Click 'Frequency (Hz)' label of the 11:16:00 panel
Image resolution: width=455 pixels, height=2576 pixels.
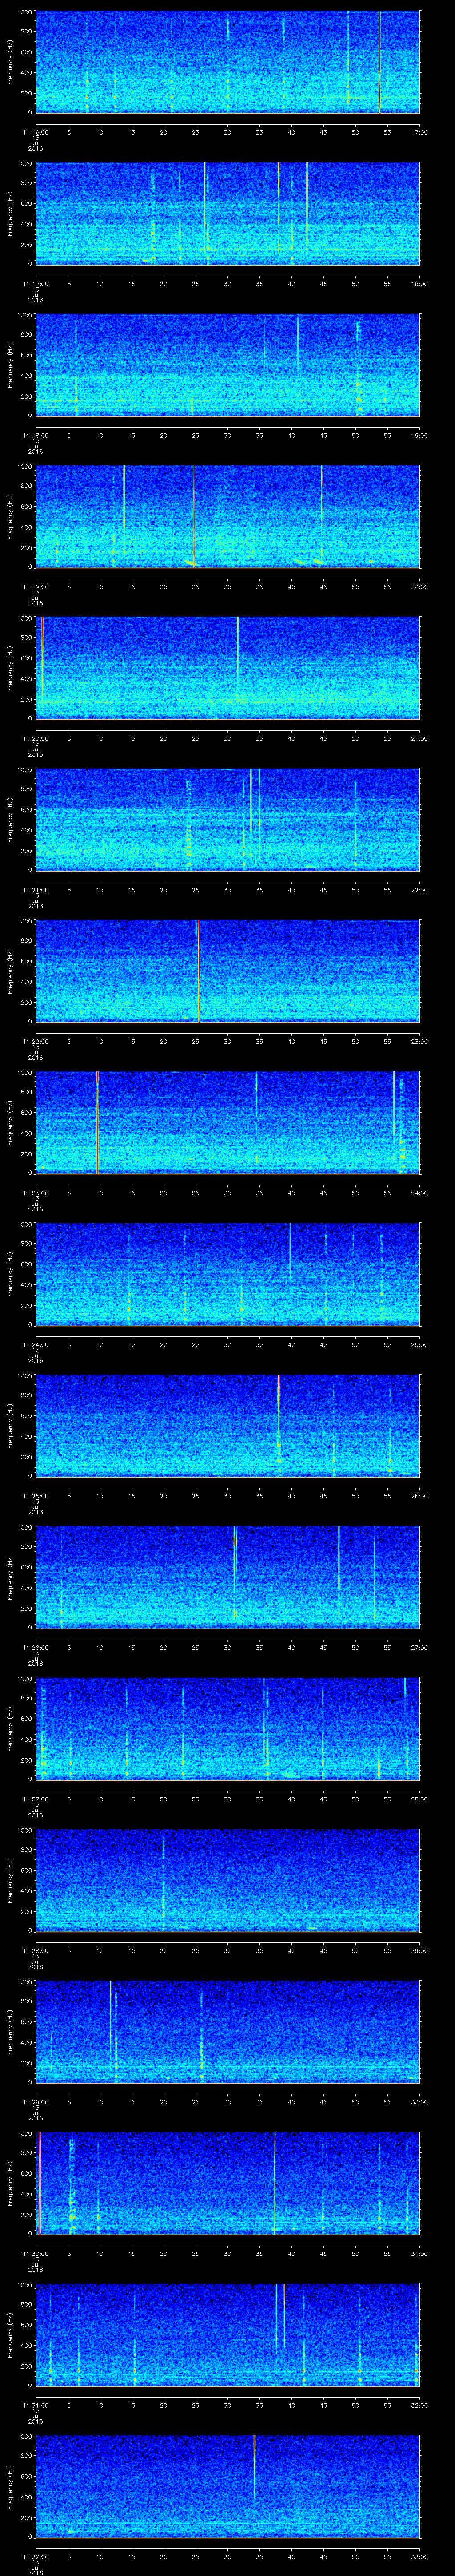click(10, 62)
